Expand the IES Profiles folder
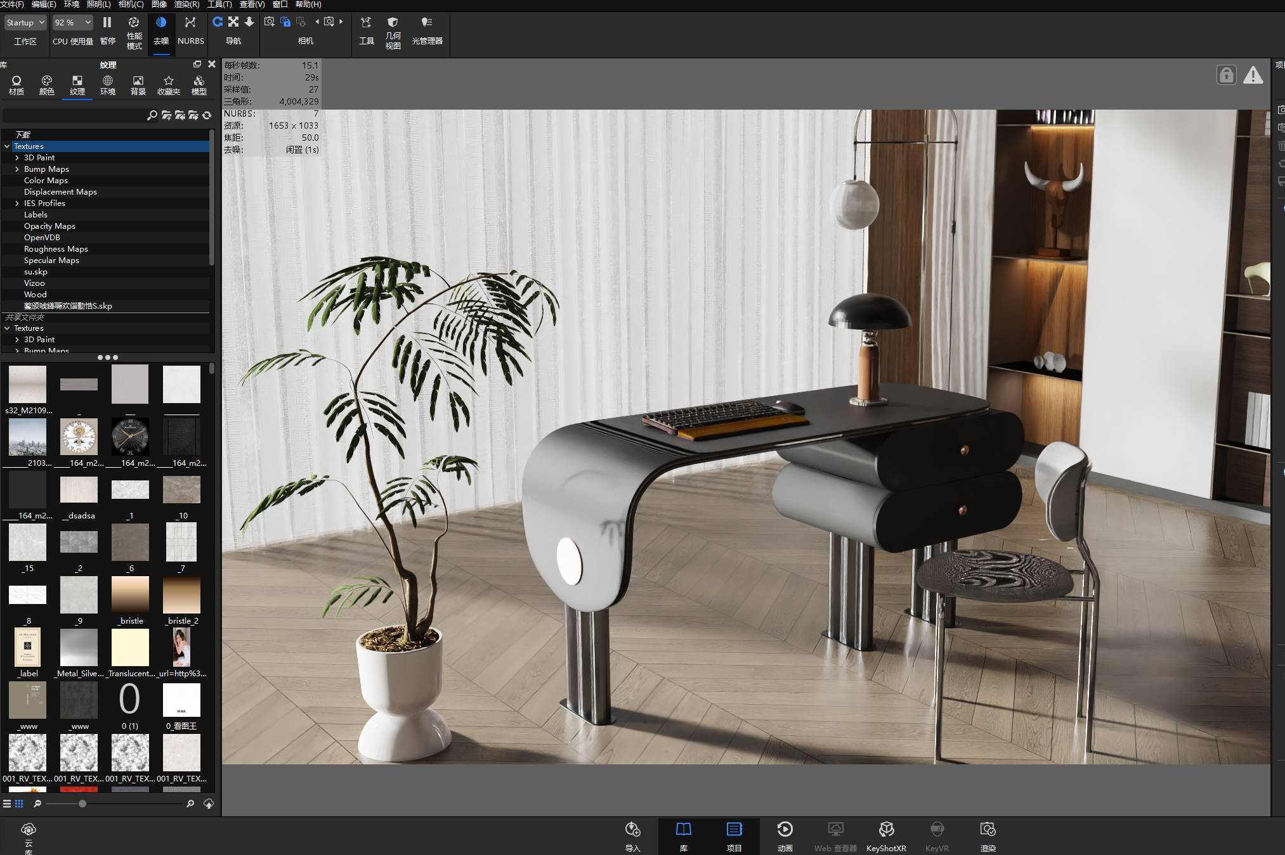The height and width of the screenshot is (855, 1285). (x=16, y=203)
